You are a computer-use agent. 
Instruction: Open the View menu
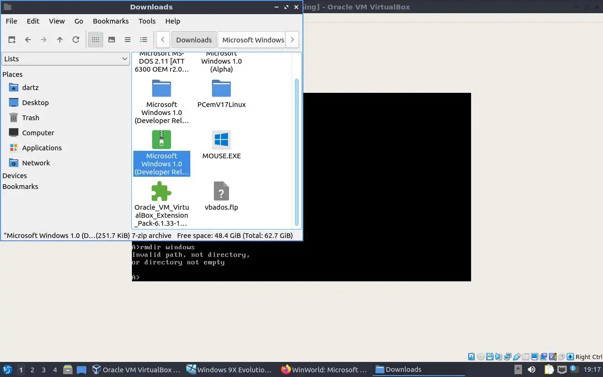click(57, 21)
